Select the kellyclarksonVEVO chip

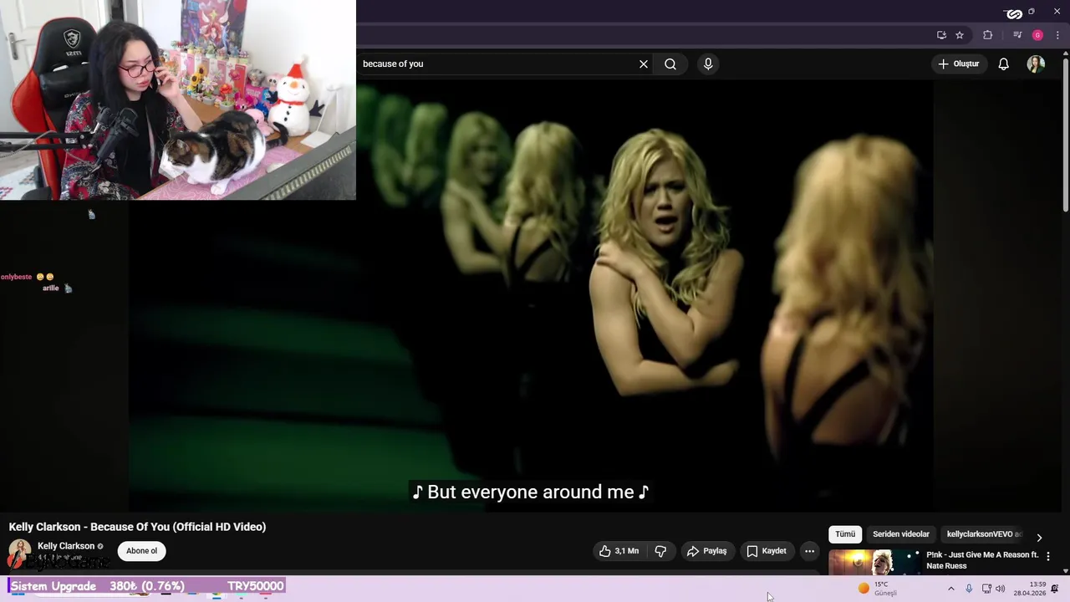point(982,534)
